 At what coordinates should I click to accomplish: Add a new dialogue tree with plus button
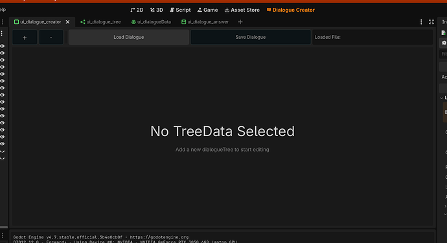25,38
